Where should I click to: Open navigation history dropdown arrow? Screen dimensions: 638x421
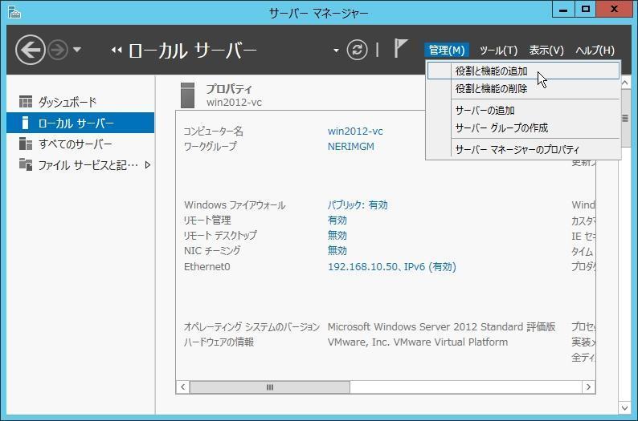[77, 50]
